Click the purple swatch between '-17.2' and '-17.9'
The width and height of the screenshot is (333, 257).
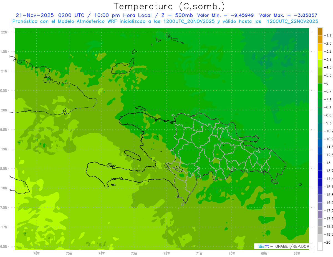[x=320, y=214]
